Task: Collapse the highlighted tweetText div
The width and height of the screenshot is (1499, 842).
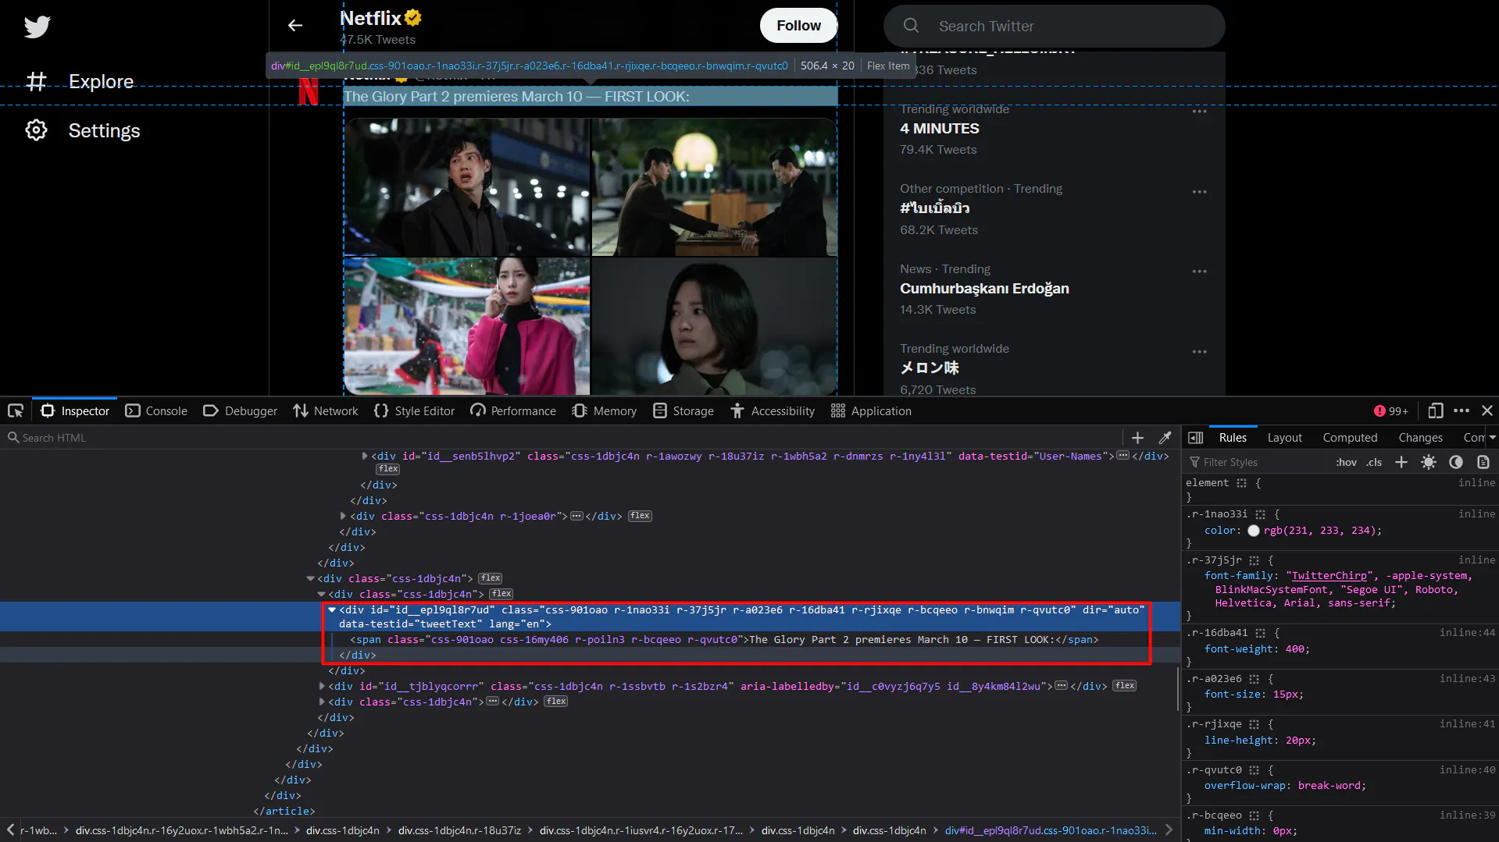Action: (333, 610)
